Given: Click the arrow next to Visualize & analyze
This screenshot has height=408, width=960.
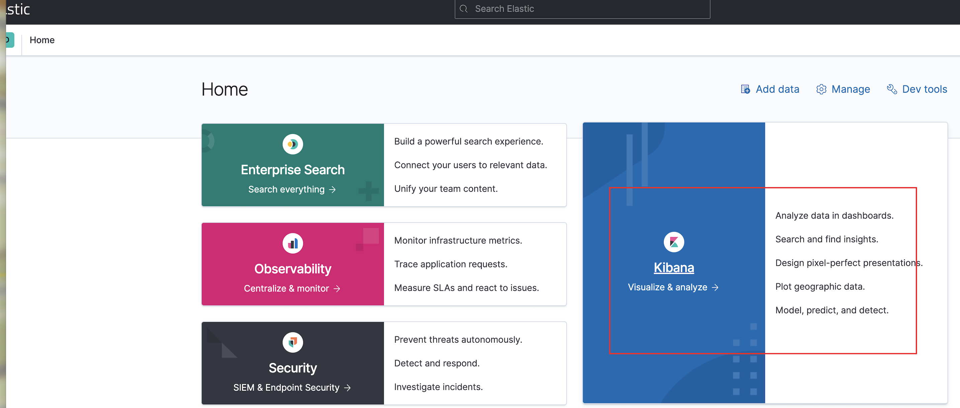Looking at the screenshot, I should pos(715,288).
